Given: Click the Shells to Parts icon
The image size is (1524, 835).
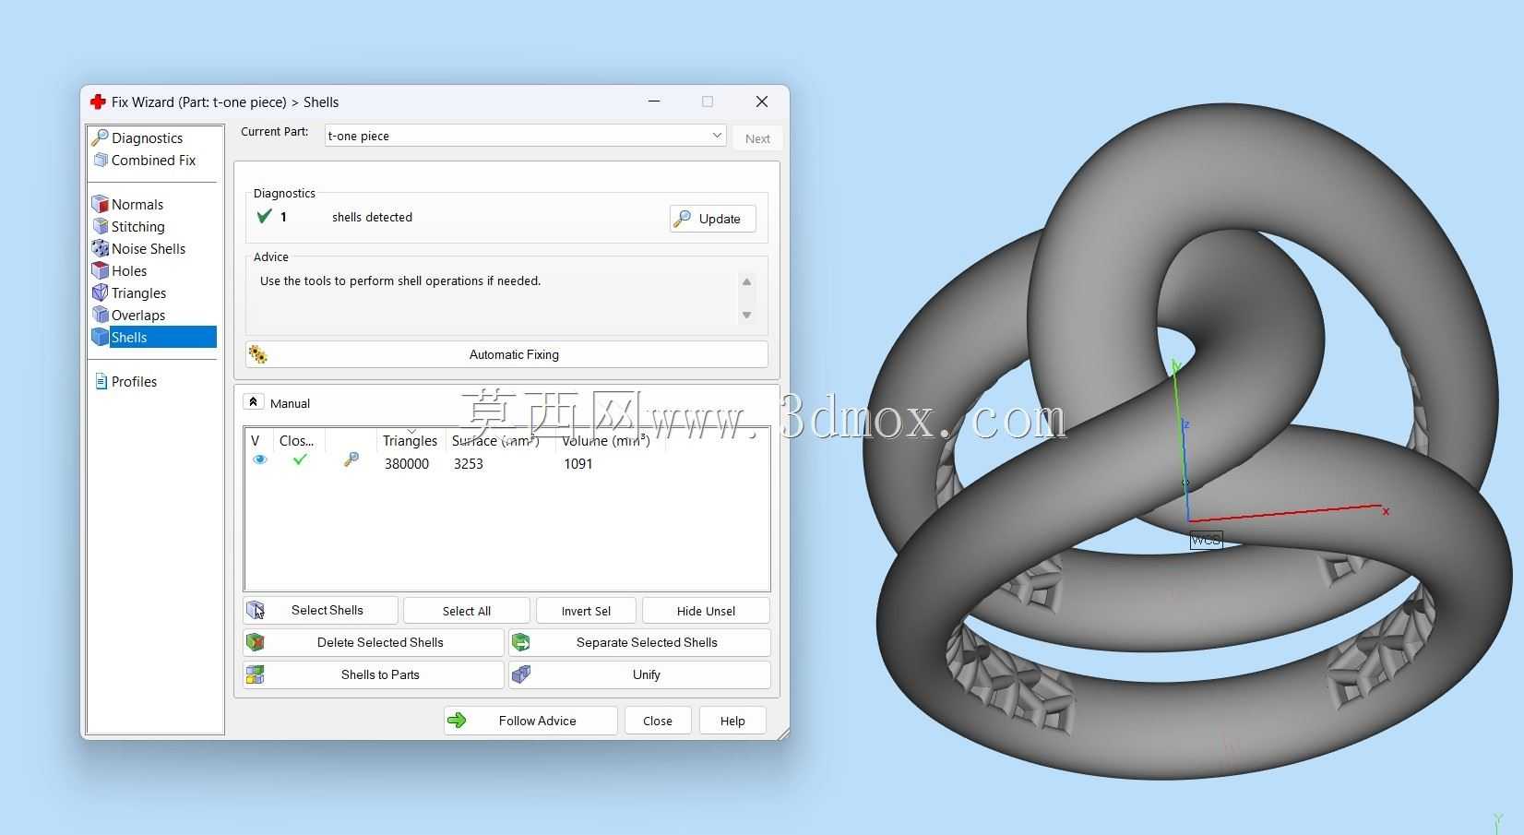Looking at the screenshot, I should 256,674.
